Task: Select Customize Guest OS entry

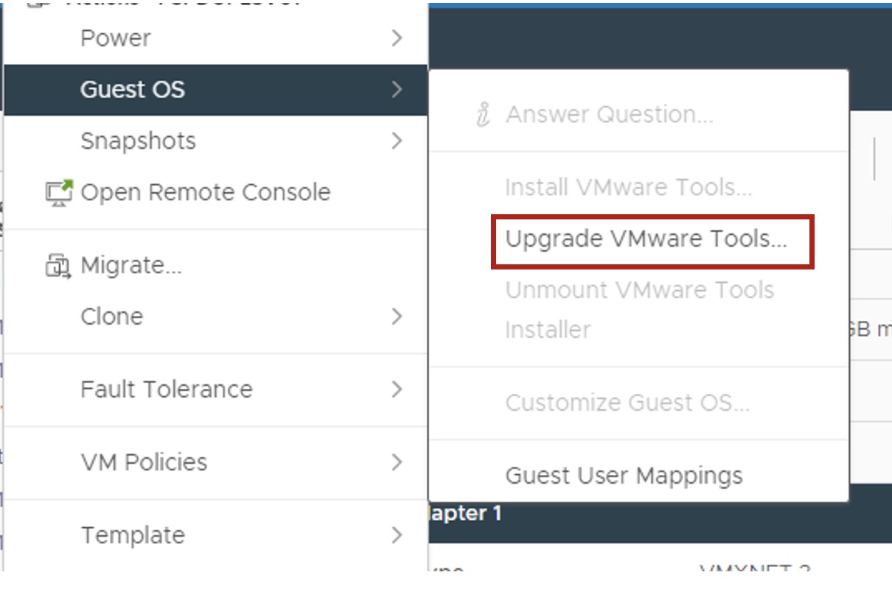Action: (x=627, y=403)
